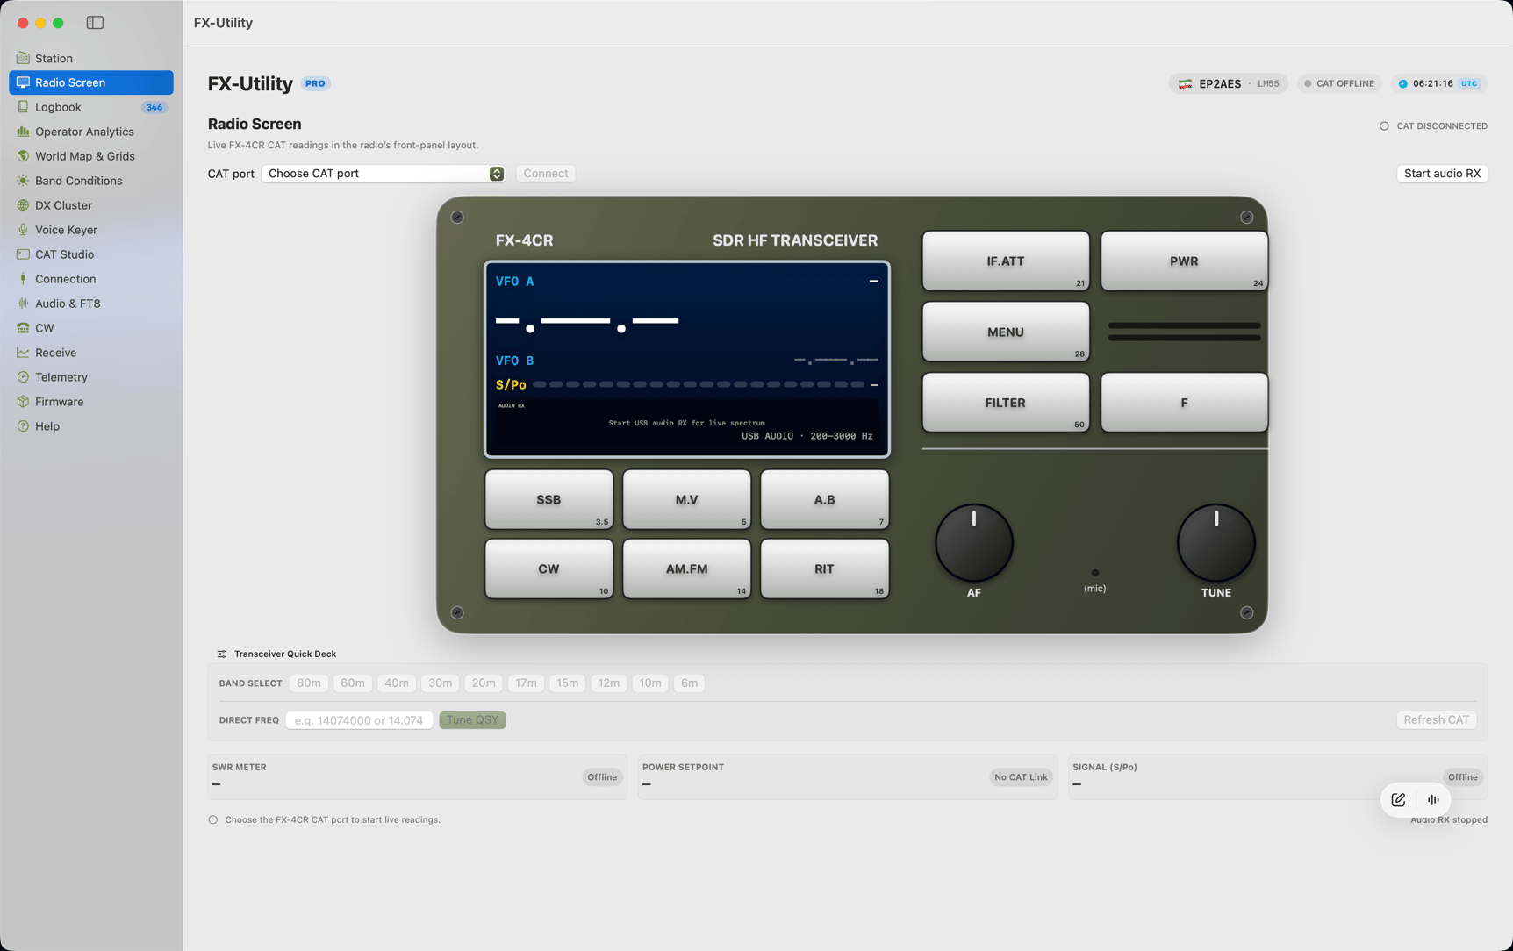Click the Connect button
The width and height of the screenshot is (1513, 951).
coord(546,174)
